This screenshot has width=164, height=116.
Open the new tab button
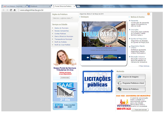pyautogui.click(x=78, y=6)
